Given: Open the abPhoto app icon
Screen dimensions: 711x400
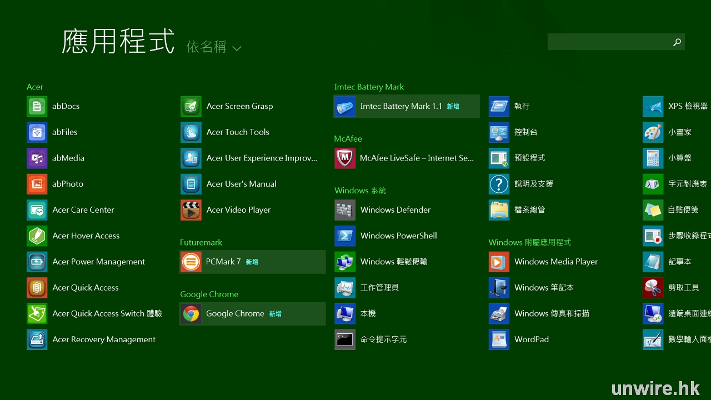Looking at the screenshot, I should [x=37, y=184].
